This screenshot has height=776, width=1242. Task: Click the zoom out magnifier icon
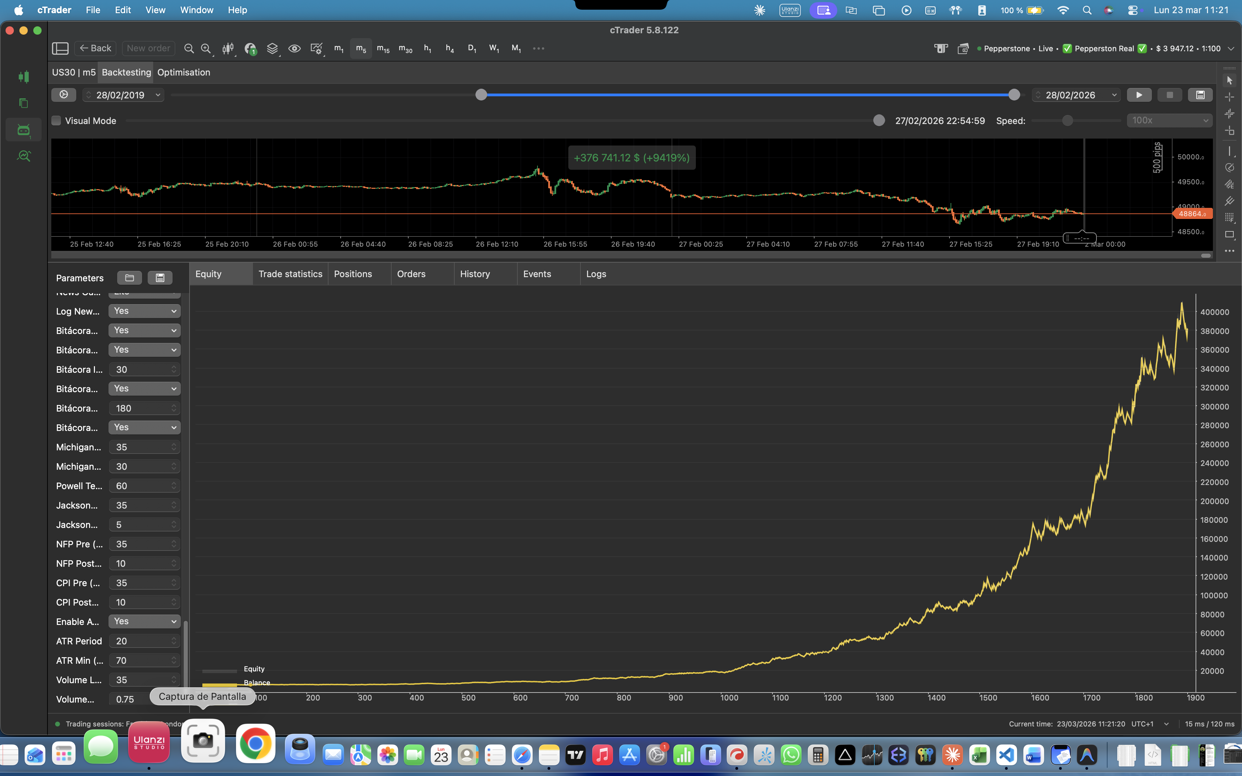coord(189,48)
